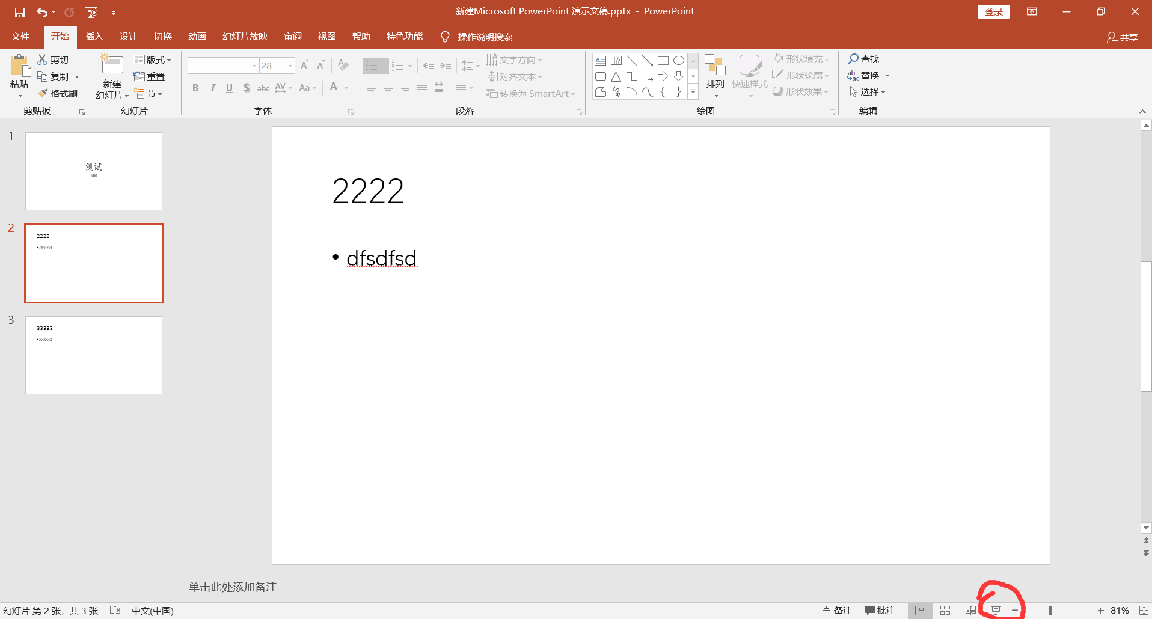The width and height of the screenshot is (1152, 619).
Task: Select slide 3 thumbnail titled 33333
Action: (94, 355)
